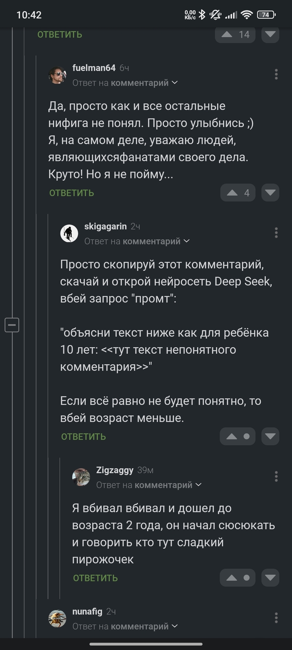This screenshot has width=292, height=650.
Task: Upvote fuelman64's comment
Action: pos(232,193)
